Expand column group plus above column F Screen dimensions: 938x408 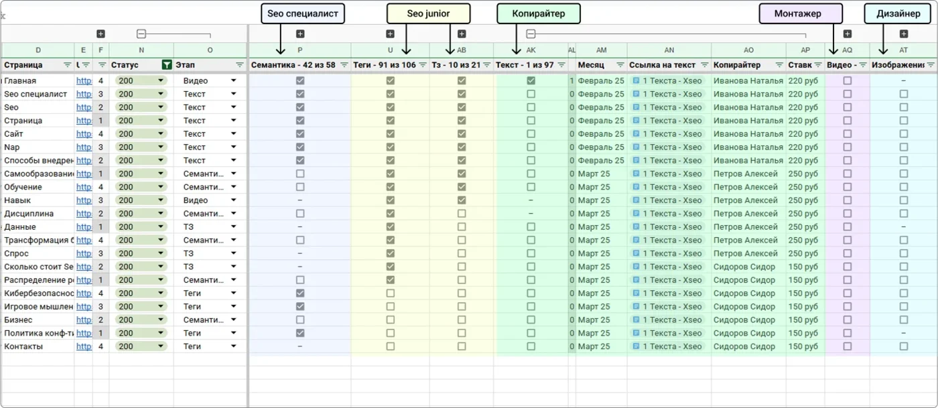point(100,34)
